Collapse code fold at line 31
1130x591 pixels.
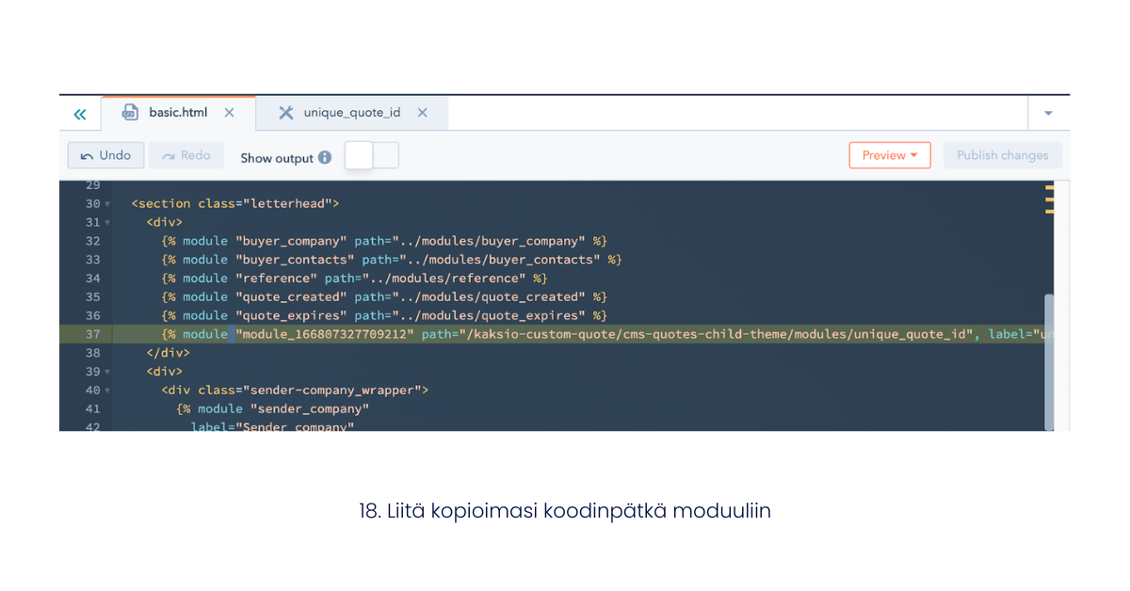click(107, 223)
